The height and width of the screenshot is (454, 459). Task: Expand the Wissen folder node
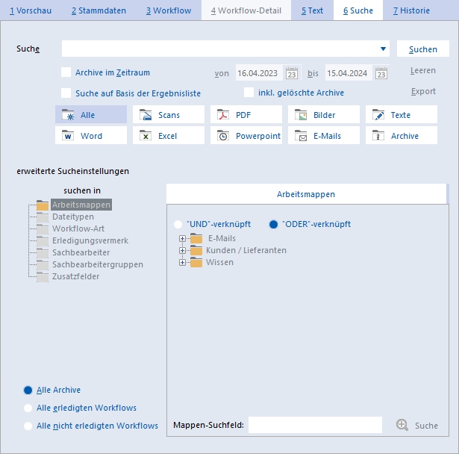[x=182, y=262]
